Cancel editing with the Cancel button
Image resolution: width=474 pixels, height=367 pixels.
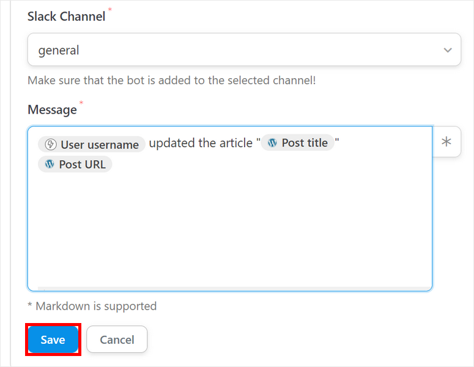click(x=117, y=340)
